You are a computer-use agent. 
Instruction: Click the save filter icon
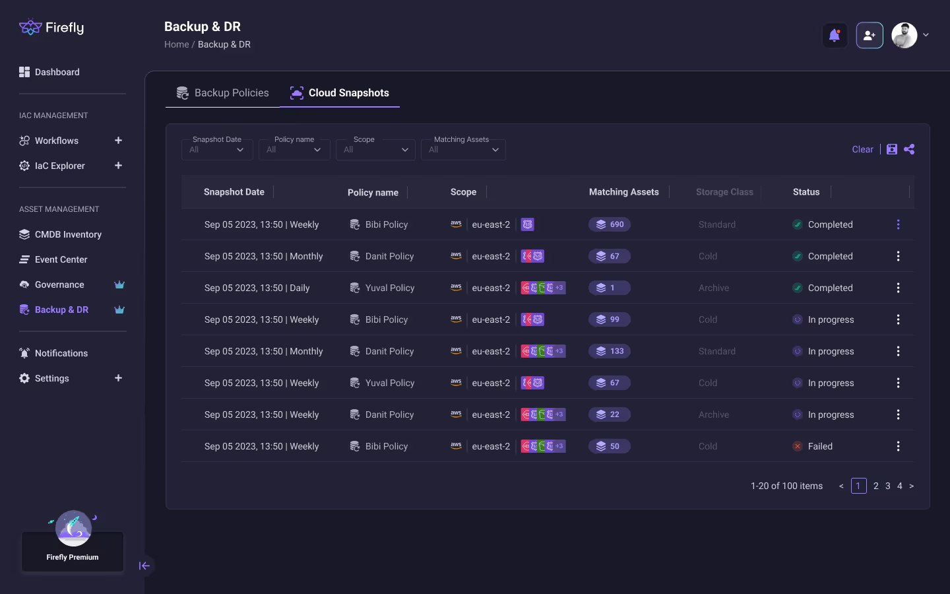pos(892,149)
